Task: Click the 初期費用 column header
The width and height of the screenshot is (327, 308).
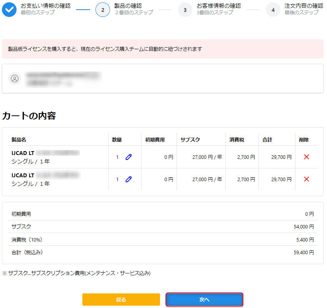Action: (x=155, y=140)
